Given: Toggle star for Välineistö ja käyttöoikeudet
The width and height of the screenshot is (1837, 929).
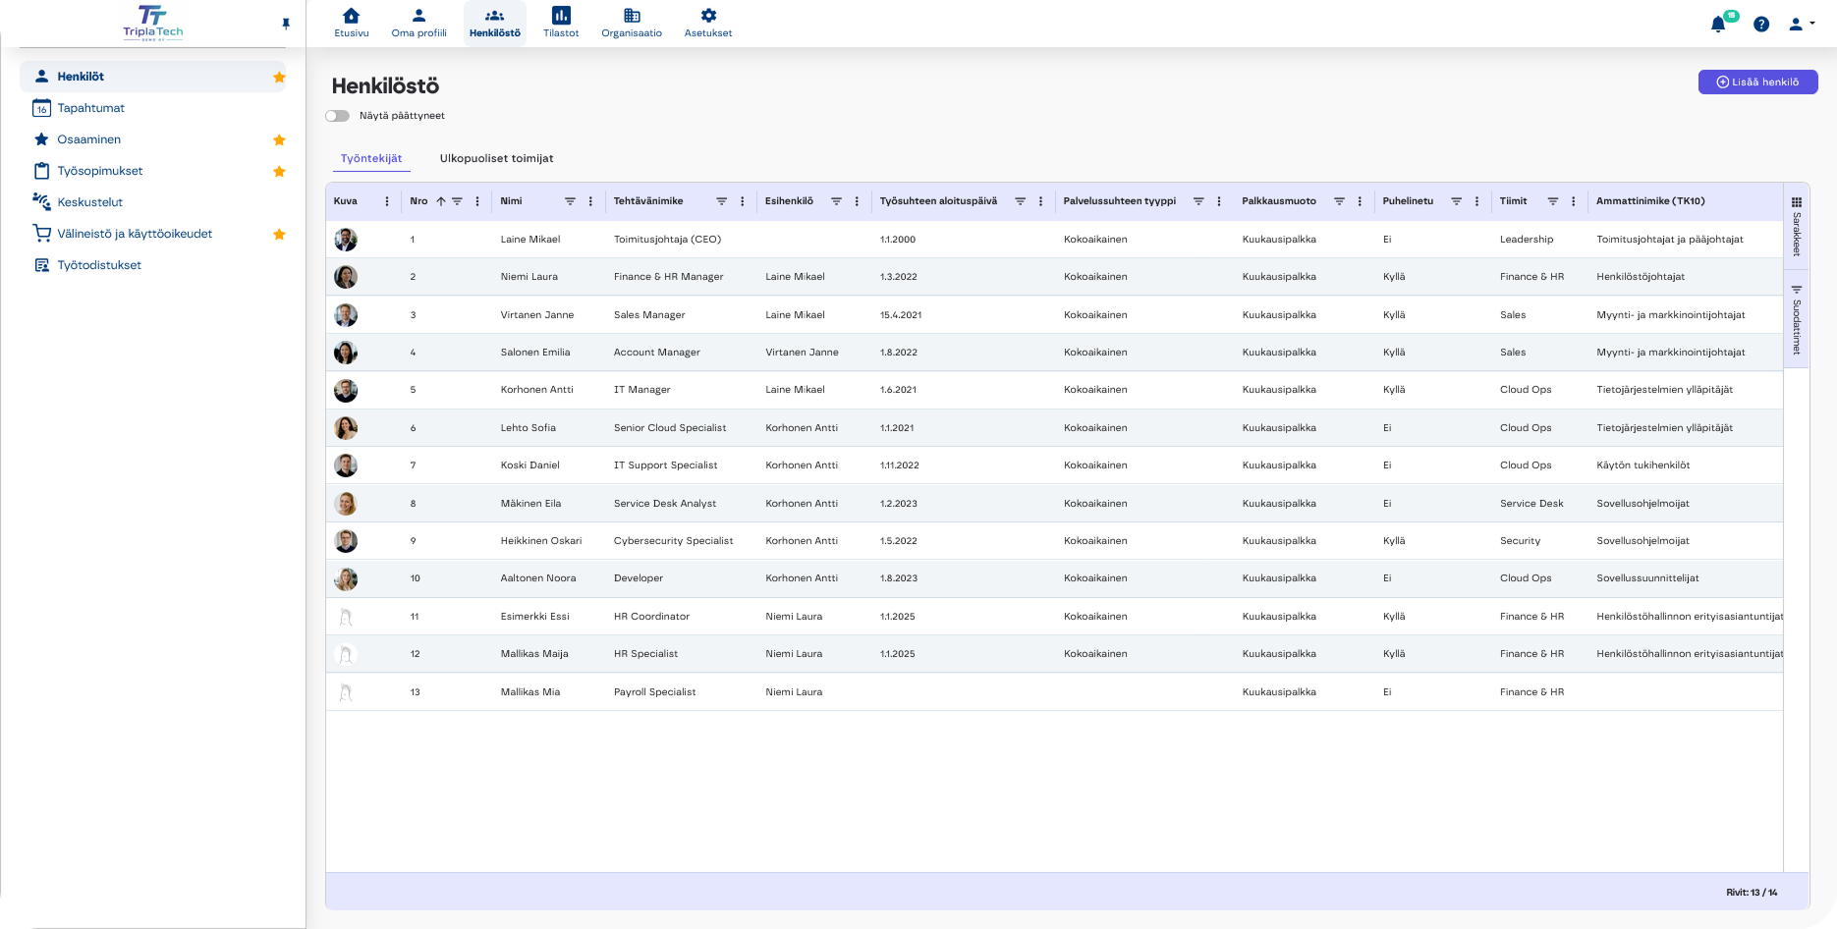Looking at the screenshot, I should pos(279,234).
